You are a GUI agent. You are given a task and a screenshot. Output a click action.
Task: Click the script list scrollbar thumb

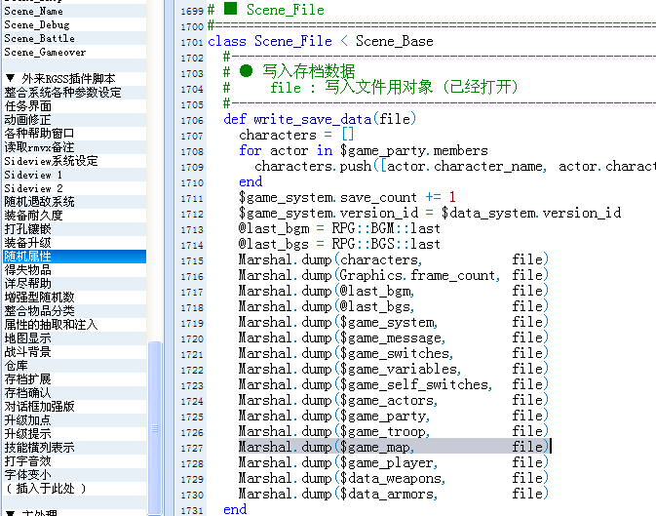point(154,427)
